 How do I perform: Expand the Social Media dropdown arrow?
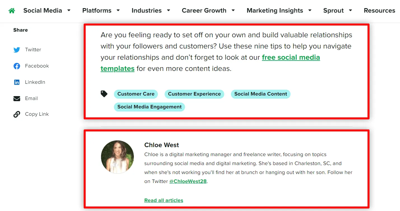69,11
